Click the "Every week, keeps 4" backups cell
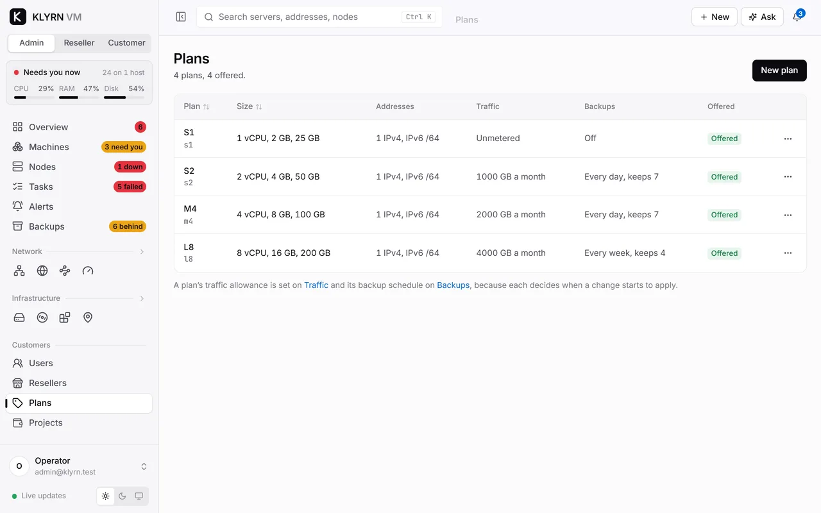The height and width of the screenshot is (513, 821). click(625, 253)
